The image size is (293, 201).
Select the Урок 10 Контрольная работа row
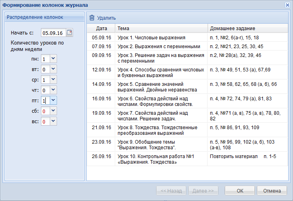click(x=161, y=159)
